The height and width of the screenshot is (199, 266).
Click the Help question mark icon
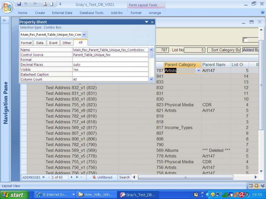262,13
